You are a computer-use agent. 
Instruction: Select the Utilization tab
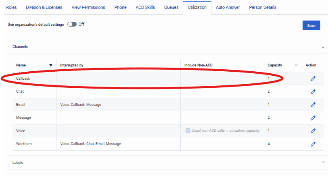[x=197, y=7]
